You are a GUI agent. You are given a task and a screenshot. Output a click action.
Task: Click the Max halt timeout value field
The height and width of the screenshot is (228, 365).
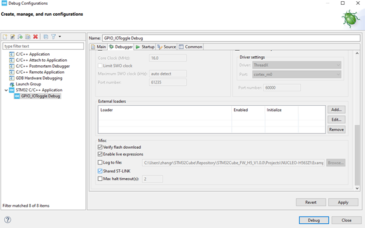(153, 179)
